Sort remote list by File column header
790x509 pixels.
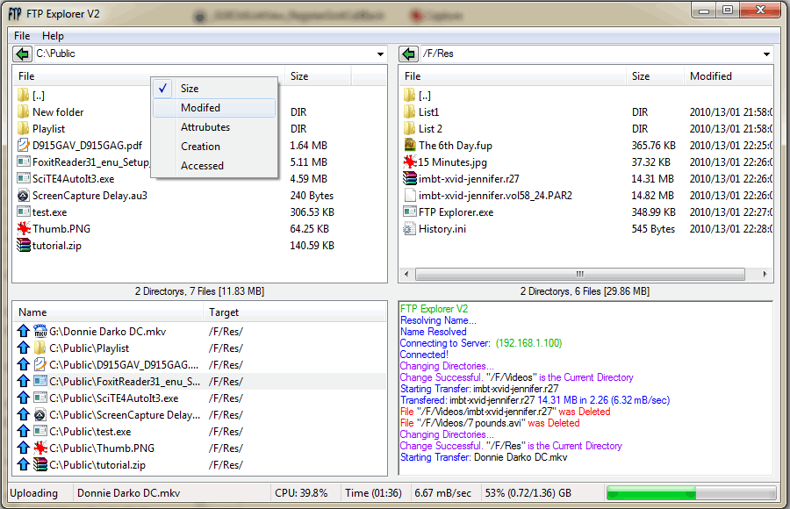(513, 76)
